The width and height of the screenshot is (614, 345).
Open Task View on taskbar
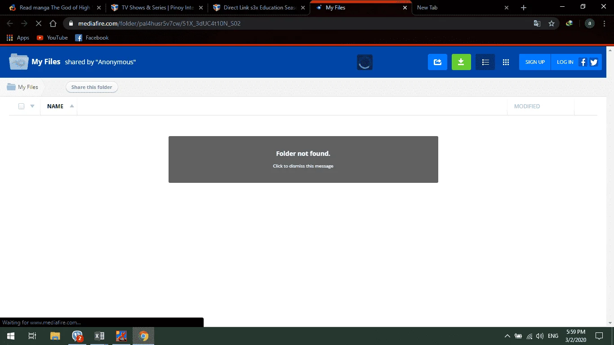point(32,336)
